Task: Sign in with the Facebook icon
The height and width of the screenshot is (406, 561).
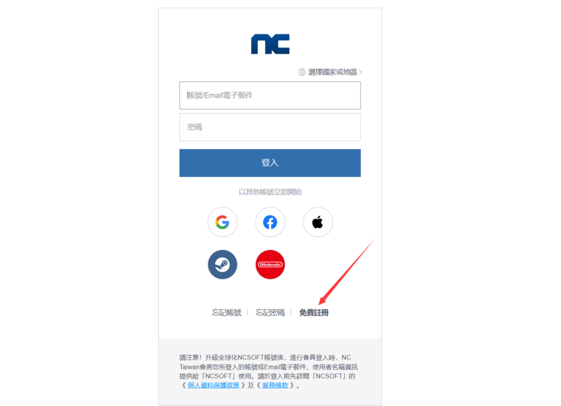Action: click(x=270, y=222)
